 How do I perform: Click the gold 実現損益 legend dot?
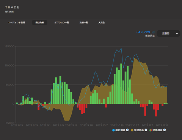132,130
